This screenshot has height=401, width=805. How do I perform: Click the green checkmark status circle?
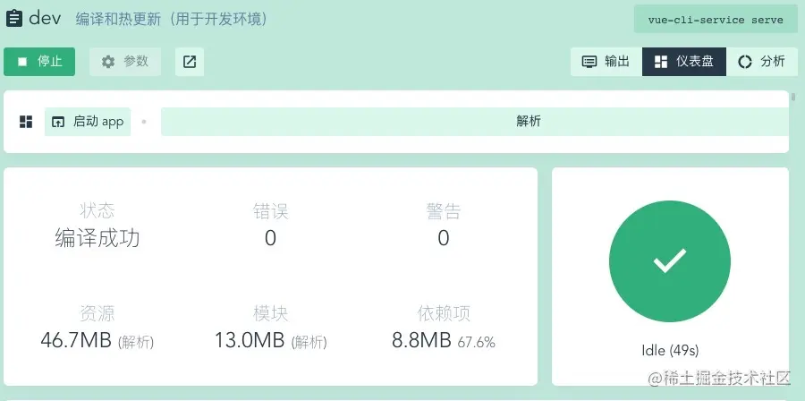tap(670, 261)
